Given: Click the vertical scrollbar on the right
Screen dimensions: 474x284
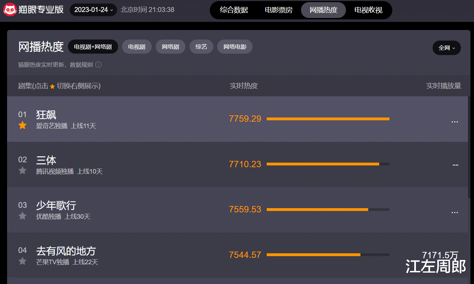Looking at the screenshot, I should [469, 147].
